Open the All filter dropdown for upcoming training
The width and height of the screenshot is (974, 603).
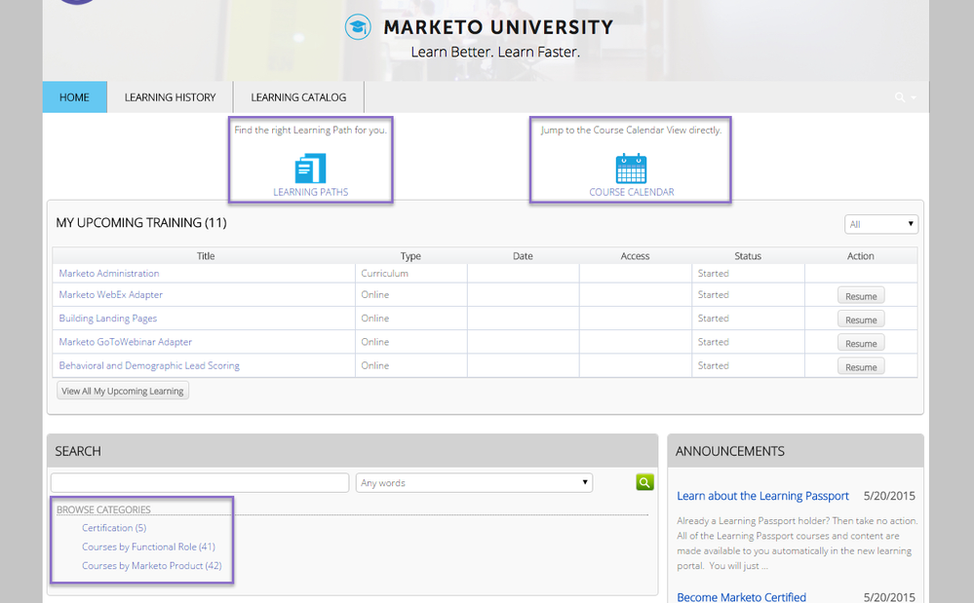pyautogui.click(x=880, y=224)
